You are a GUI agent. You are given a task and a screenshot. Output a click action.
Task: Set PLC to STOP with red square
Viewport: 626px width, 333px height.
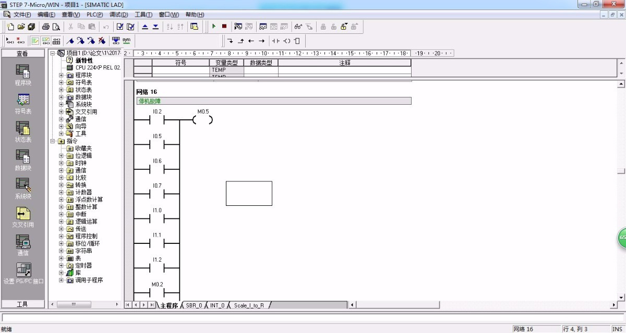click(224, 27)
